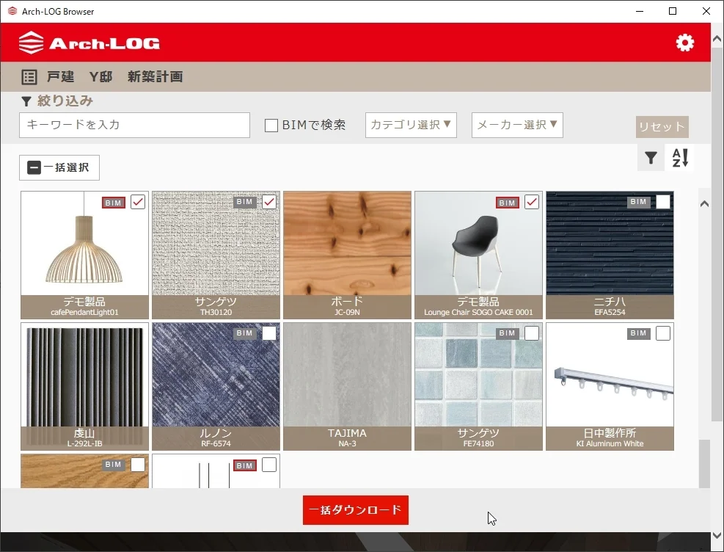The height and width of the screenshot is (552, 724).
Task: Click the window scrollbar up arrow
Action: (x=717, y=39)
